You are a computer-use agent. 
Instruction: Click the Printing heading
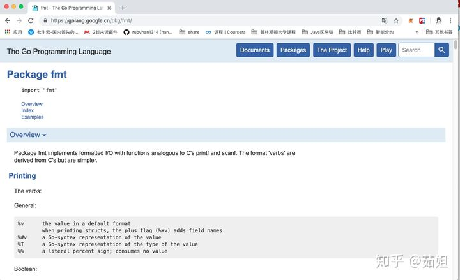[22, 176]
